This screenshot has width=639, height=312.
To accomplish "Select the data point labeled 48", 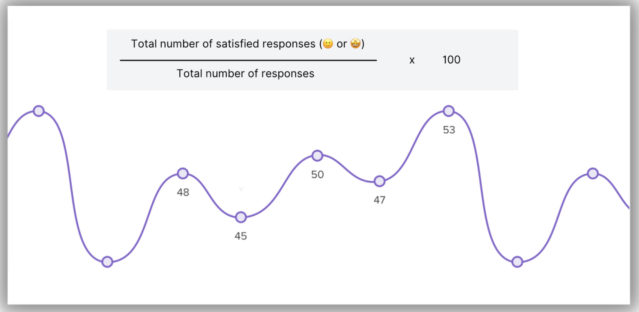I will (x=183, y=173).
